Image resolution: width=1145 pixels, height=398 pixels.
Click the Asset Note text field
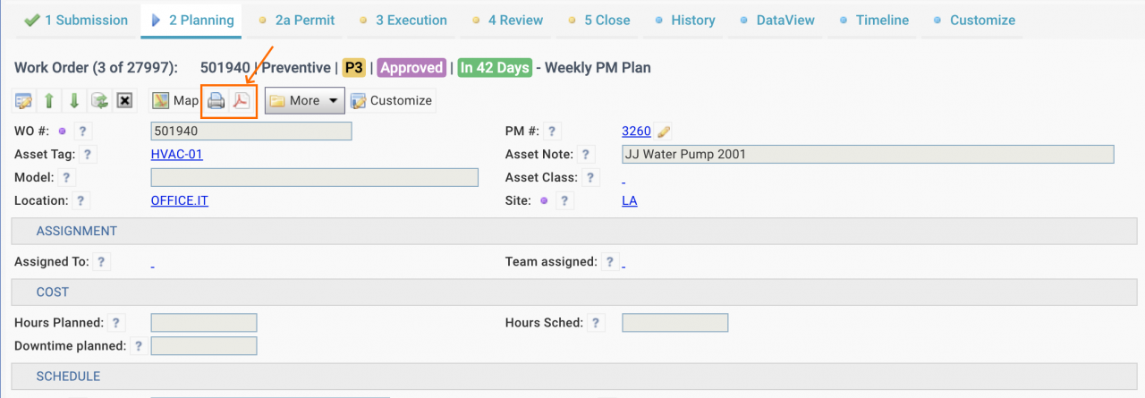[868, 154]
